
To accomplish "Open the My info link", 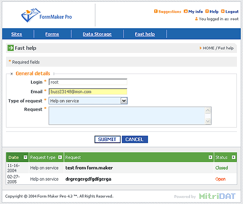I will tap(196, 11).
